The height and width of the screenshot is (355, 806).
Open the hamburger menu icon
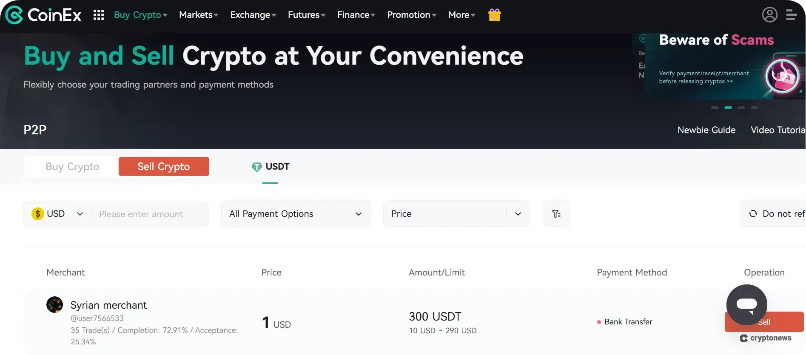pos(792,14)
